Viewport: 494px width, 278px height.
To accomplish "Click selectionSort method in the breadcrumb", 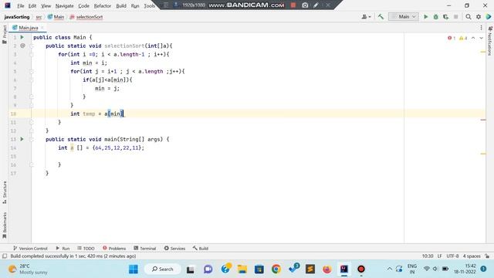I will (x=86, y=17).
